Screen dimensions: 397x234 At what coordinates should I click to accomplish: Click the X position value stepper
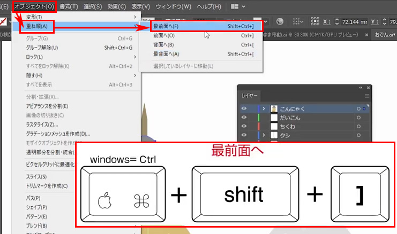337,22
